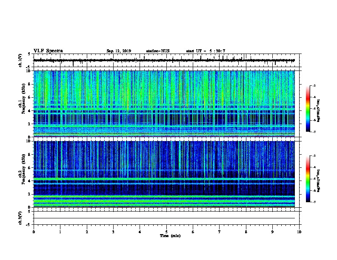Click the time axis tick label "9"
Screen dimensions: 337x260
272,232
